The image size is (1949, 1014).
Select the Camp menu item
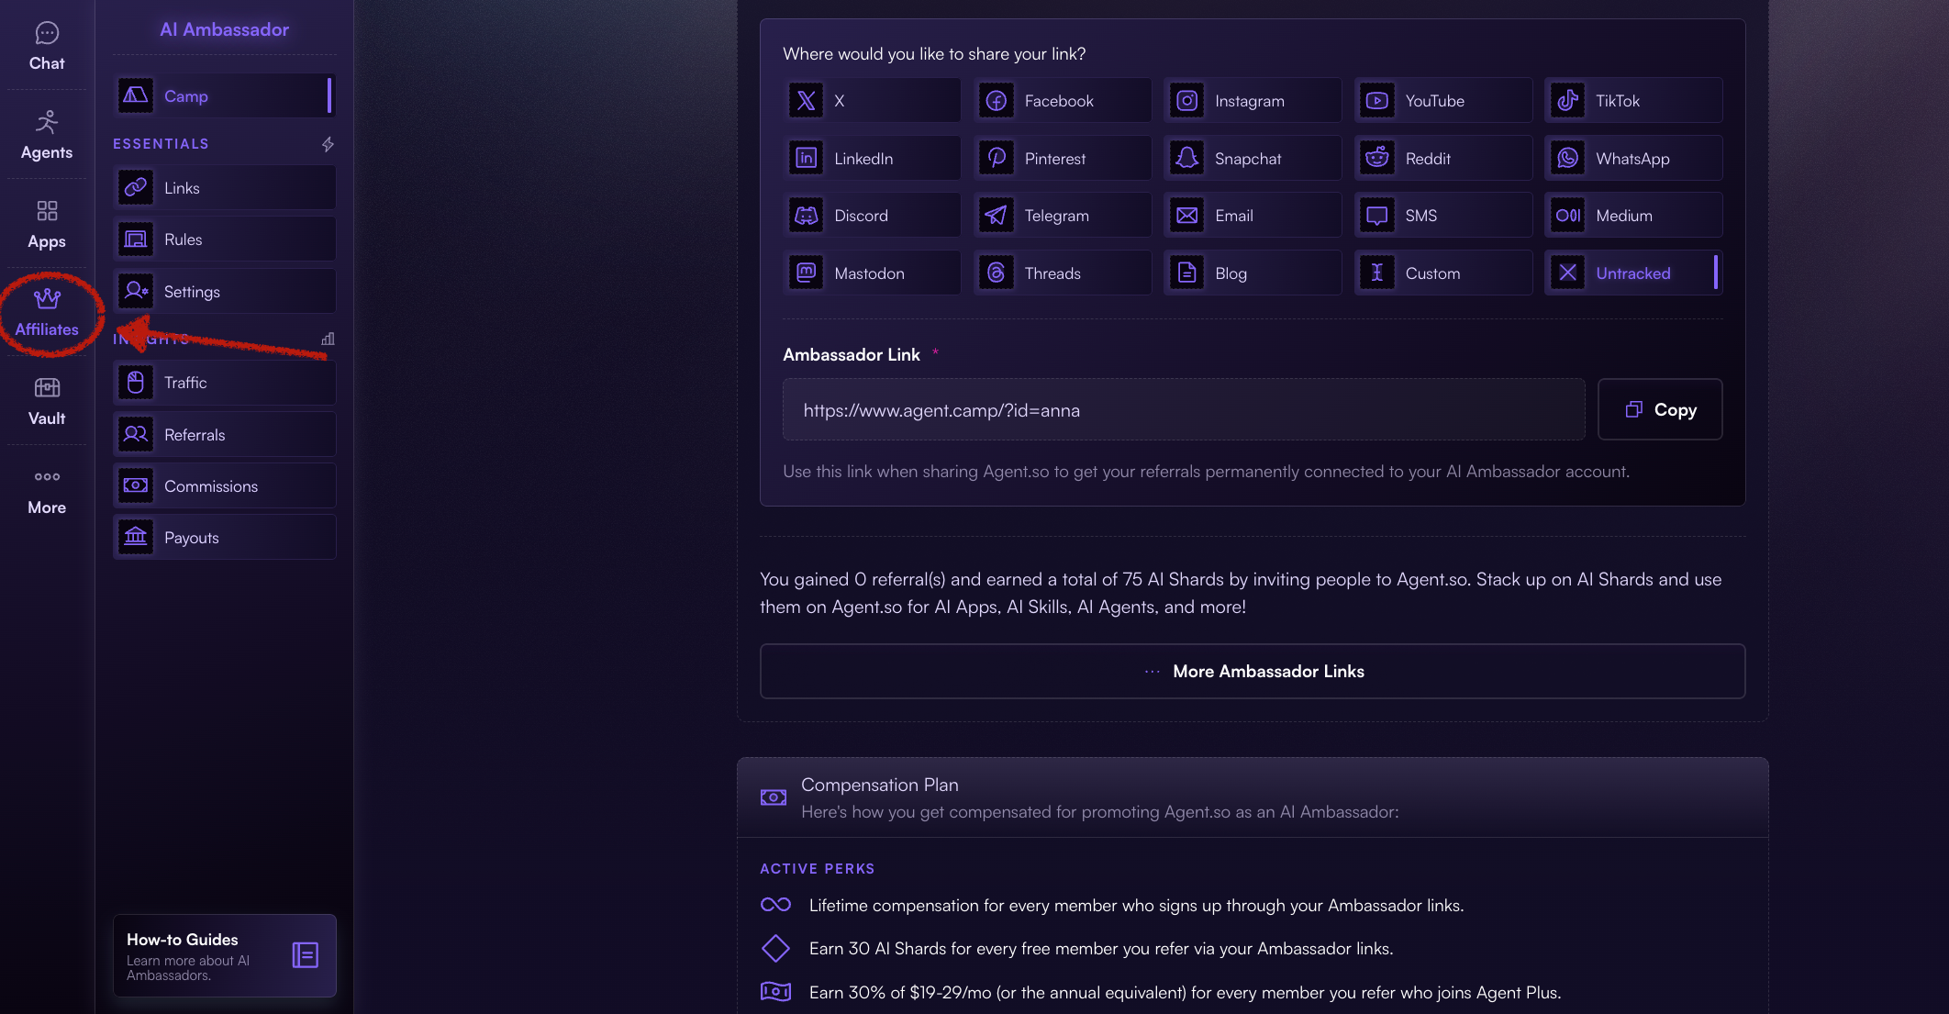(225, 95)
